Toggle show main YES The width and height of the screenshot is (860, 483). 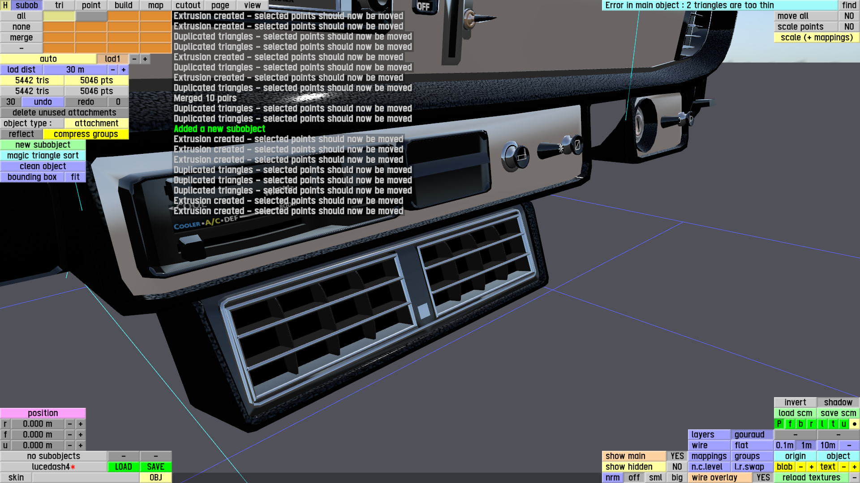pyautogui.click(x=677, y=456)
